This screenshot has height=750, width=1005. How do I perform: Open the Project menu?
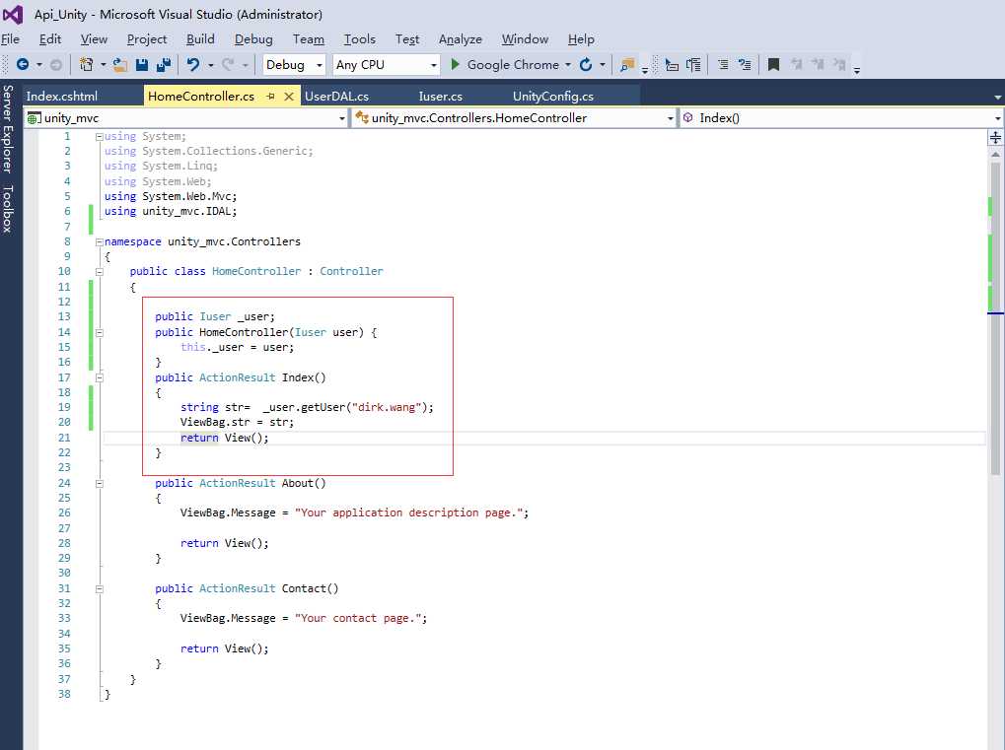(147, 39)
